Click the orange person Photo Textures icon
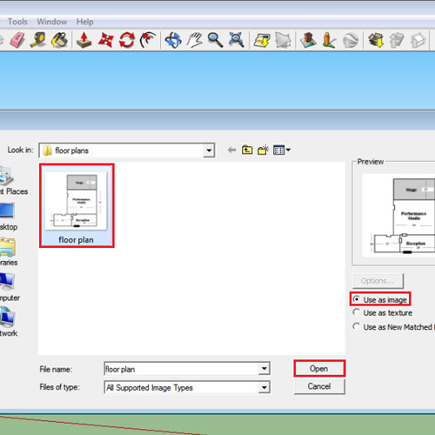435x435 pixels. (329, 40)
